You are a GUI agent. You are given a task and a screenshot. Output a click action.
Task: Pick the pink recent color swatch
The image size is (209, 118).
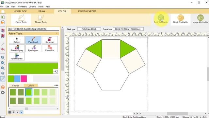coord(24,79)
